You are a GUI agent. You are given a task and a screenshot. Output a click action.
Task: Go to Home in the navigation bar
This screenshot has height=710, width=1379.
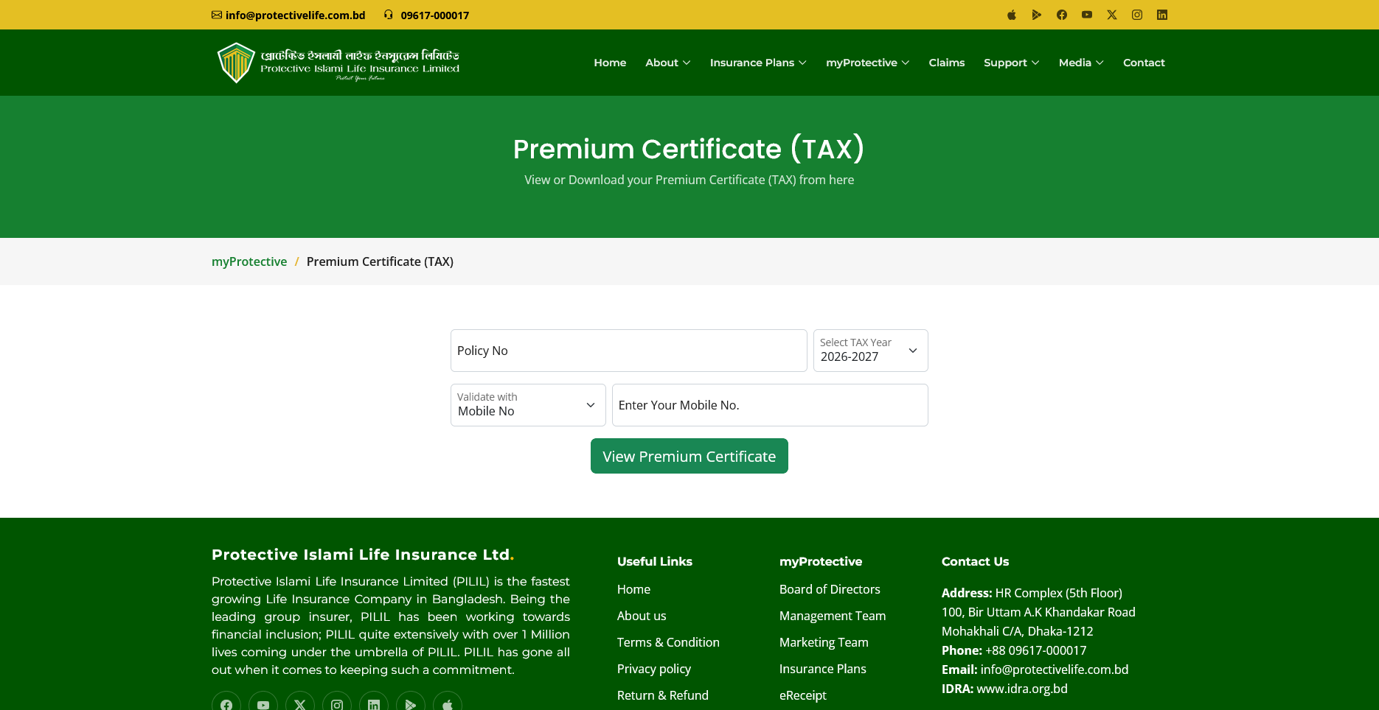[x=610, y=63]
